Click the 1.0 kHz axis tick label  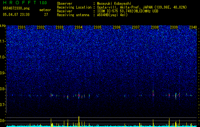click(x=3, y=57)
